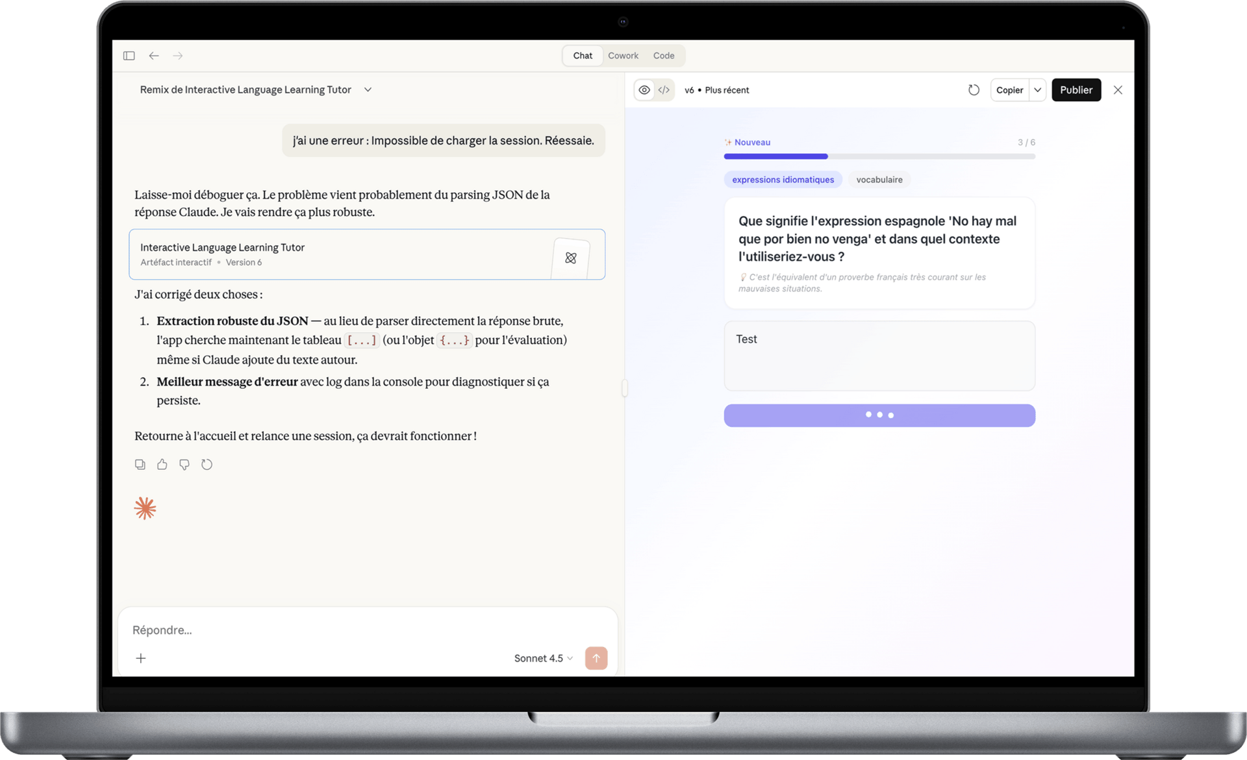Give the response a thumbs down
This screenshot has height=760, width=1247.
click(184, 464)
